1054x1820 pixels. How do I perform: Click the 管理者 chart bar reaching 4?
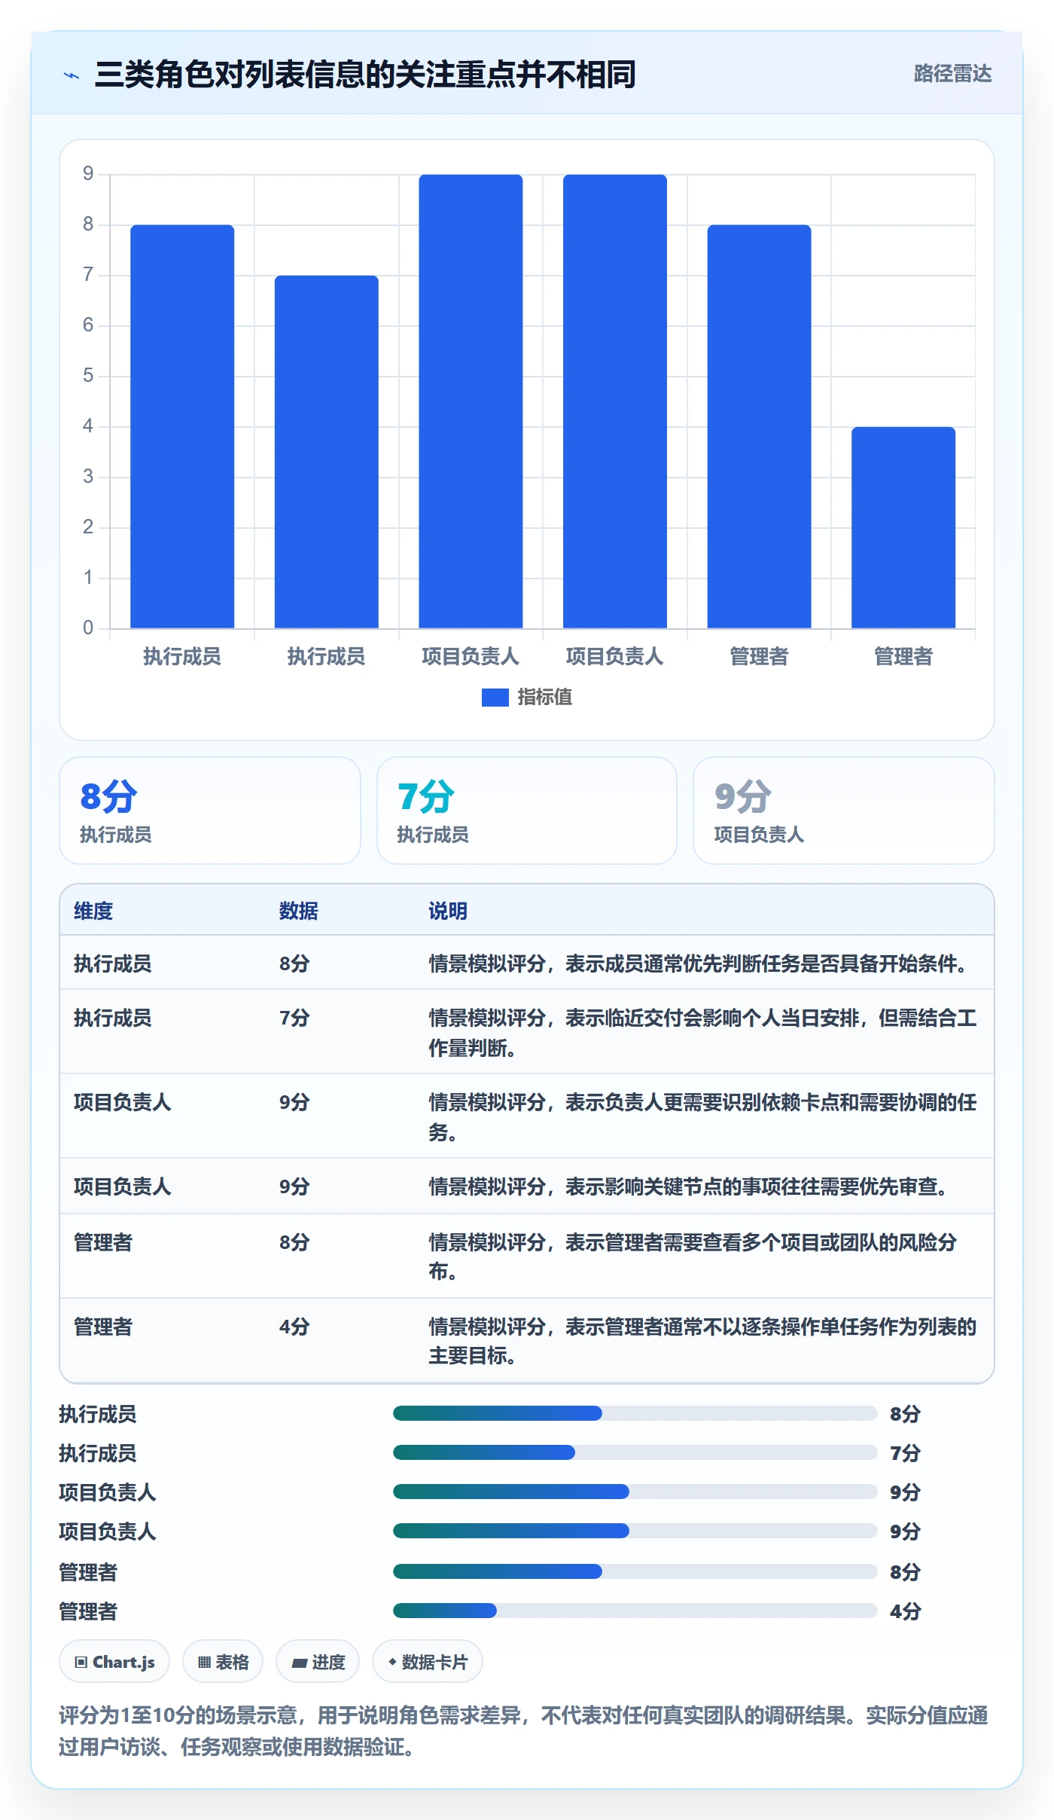[x=903, y=527]
